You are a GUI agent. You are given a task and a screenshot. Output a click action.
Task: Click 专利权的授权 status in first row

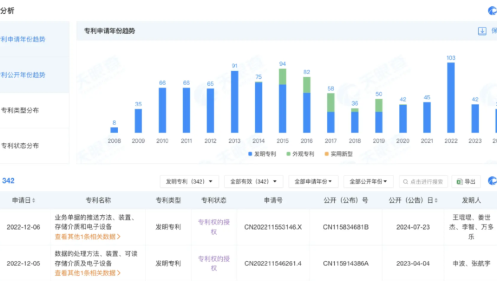[214, 227]
